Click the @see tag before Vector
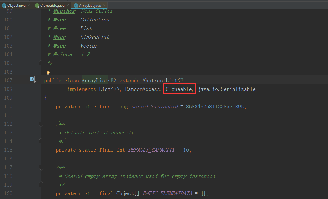This screenshot has width=328, height=199. [x=59, y=46]
